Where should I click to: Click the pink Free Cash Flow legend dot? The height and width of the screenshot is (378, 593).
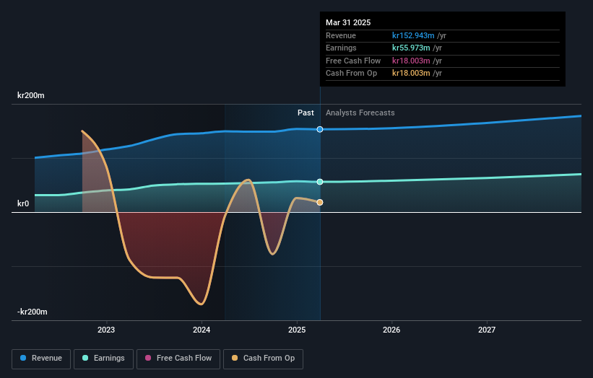pos(148,358)
